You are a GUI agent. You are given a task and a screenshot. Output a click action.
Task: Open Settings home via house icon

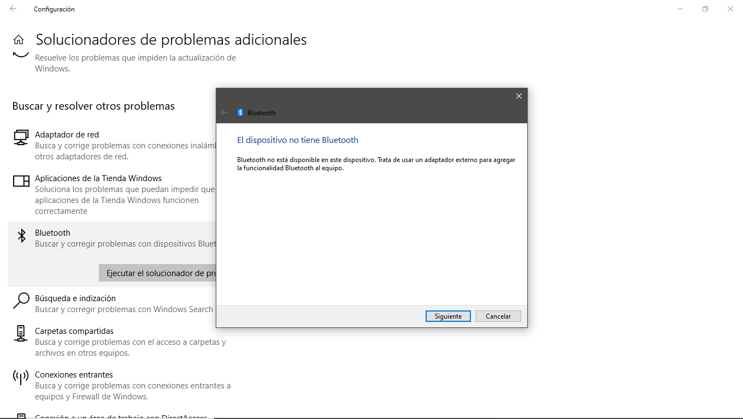pos(19,40)
